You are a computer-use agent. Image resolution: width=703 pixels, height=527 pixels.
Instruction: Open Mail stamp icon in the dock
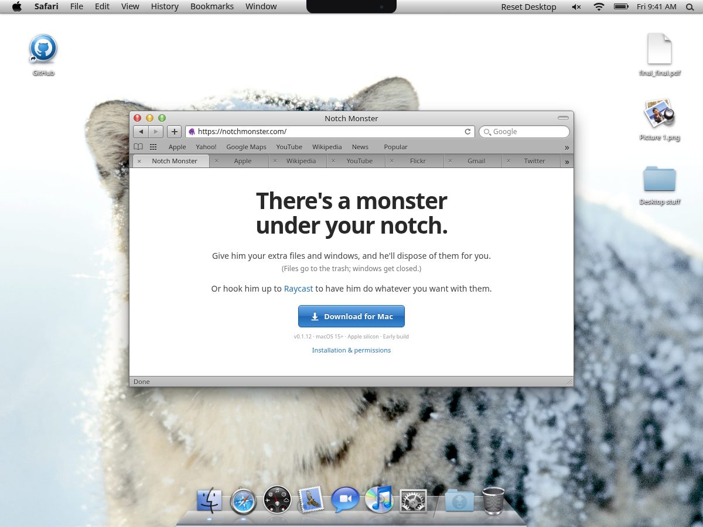click(x=311, y=500)
